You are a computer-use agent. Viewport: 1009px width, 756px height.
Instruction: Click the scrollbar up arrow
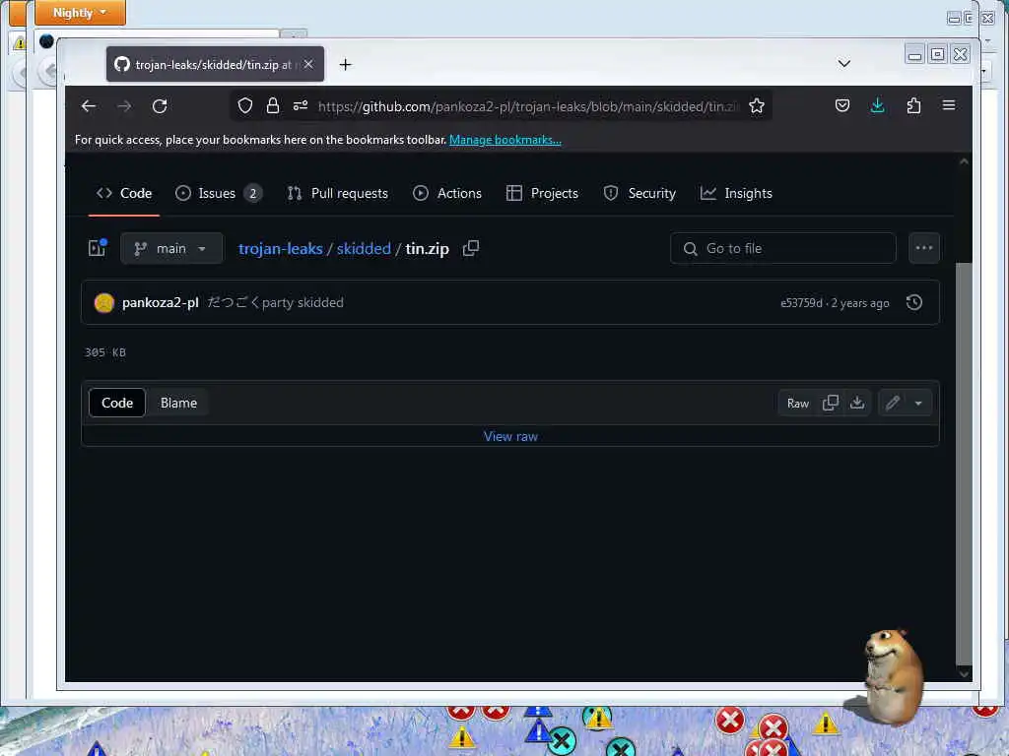(964, 161)
